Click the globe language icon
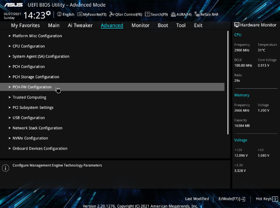The width and height of the screenshot is (280, 208). [x=59, y=14]
